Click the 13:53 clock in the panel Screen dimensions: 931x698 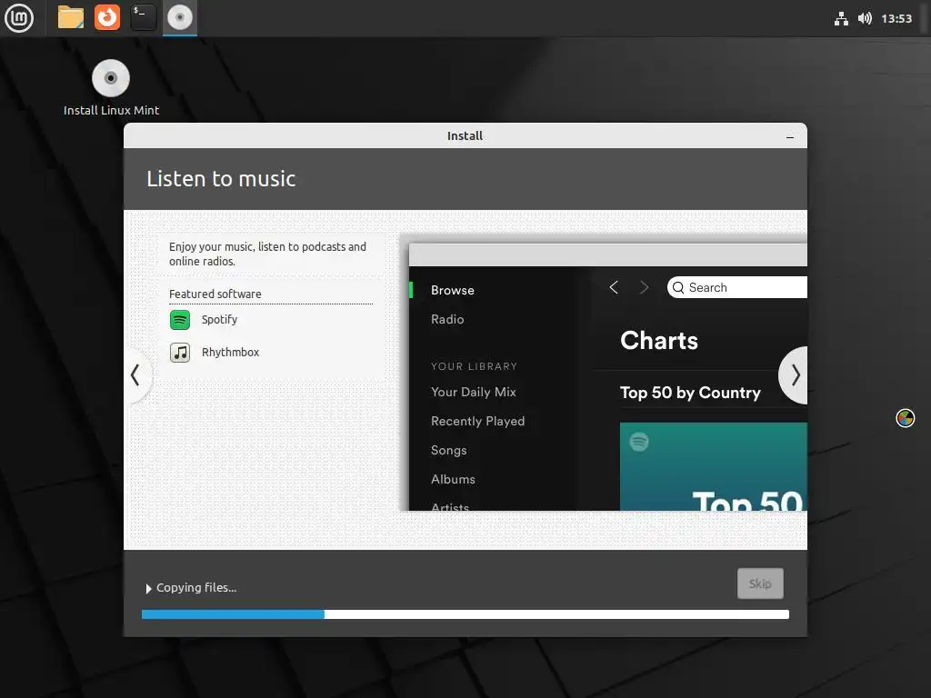896,19
